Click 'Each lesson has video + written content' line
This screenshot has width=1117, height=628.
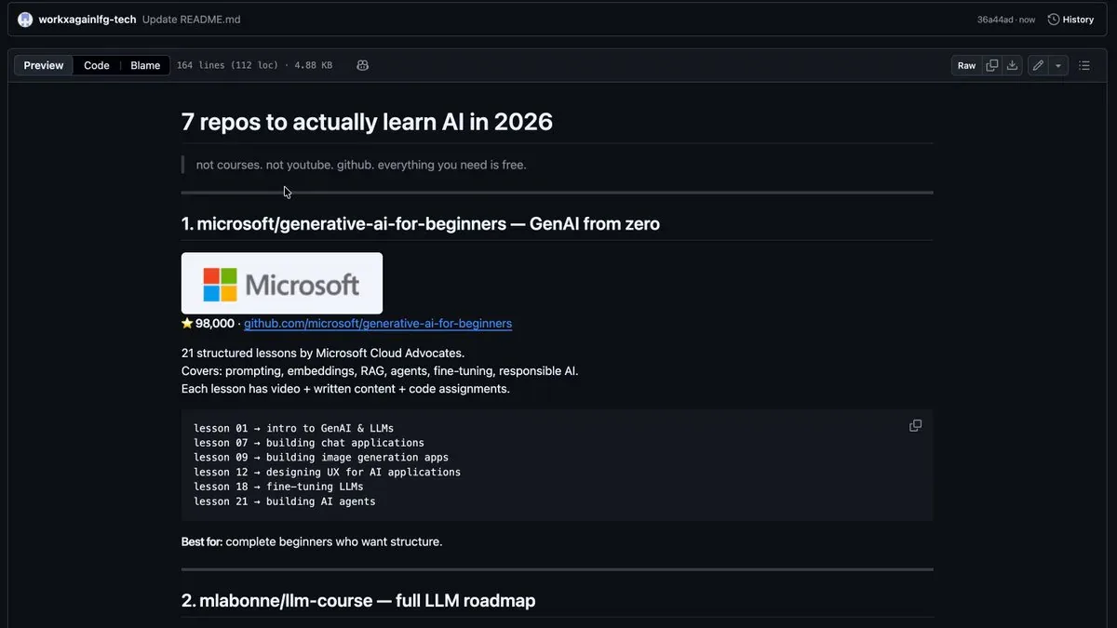pyautogui.click(x=345, y=389)
